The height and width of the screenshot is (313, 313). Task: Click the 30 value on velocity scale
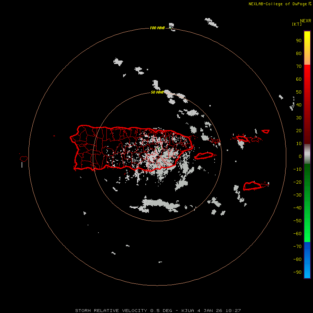pyautogui.click(x=299, y=118)
